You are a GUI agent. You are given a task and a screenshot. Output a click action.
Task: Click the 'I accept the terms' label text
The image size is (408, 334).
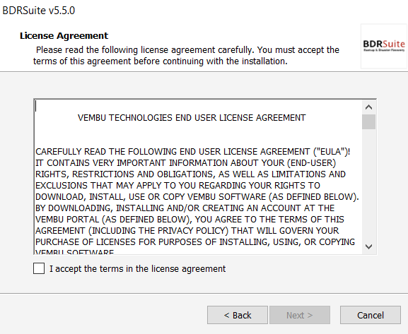click(138, 269)
